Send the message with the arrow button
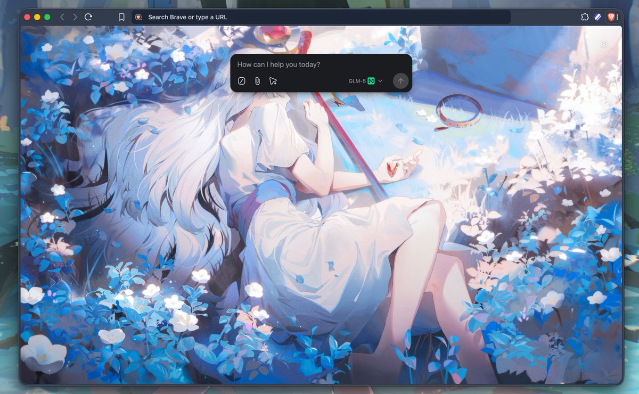The image size is (639, 394). pyautogui.click(x=401, y=81)
